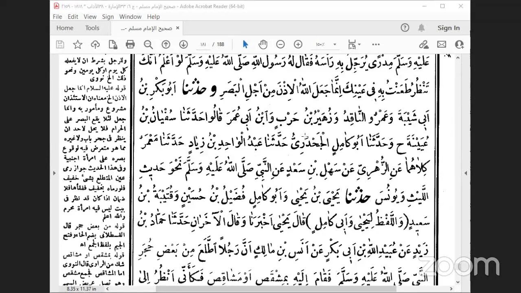
Task: Upload file to cloud icon
Action: [95, 44]
